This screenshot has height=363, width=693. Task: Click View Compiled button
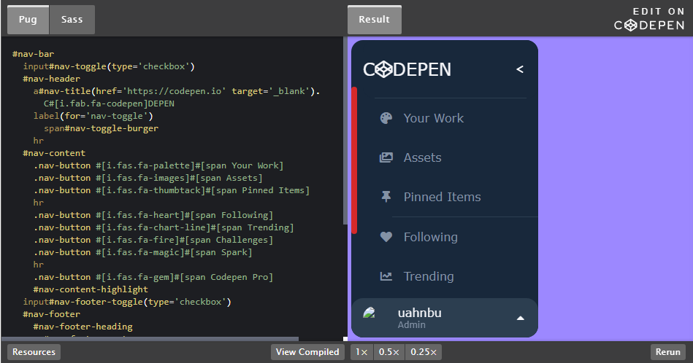(307, 352)
